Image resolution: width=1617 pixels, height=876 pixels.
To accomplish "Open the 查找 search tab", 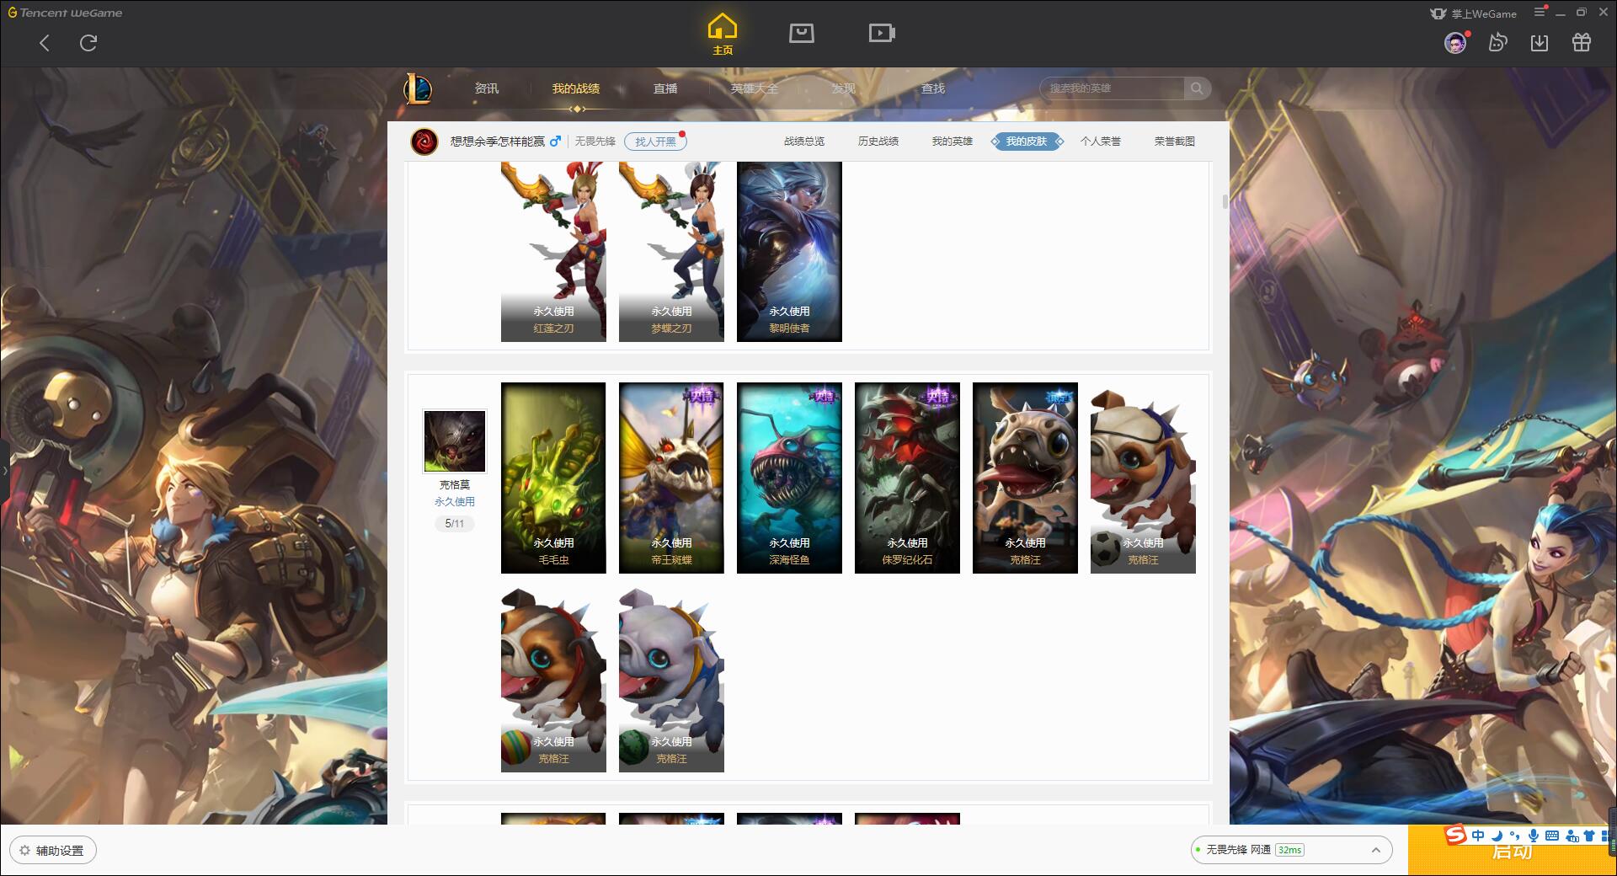I will (933, 88).
